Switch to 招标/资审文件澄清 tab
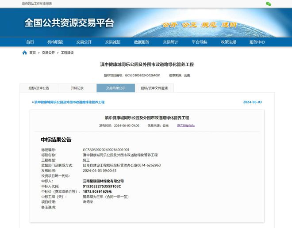Screen dimensions: 292x228 [x=154, y=88]
